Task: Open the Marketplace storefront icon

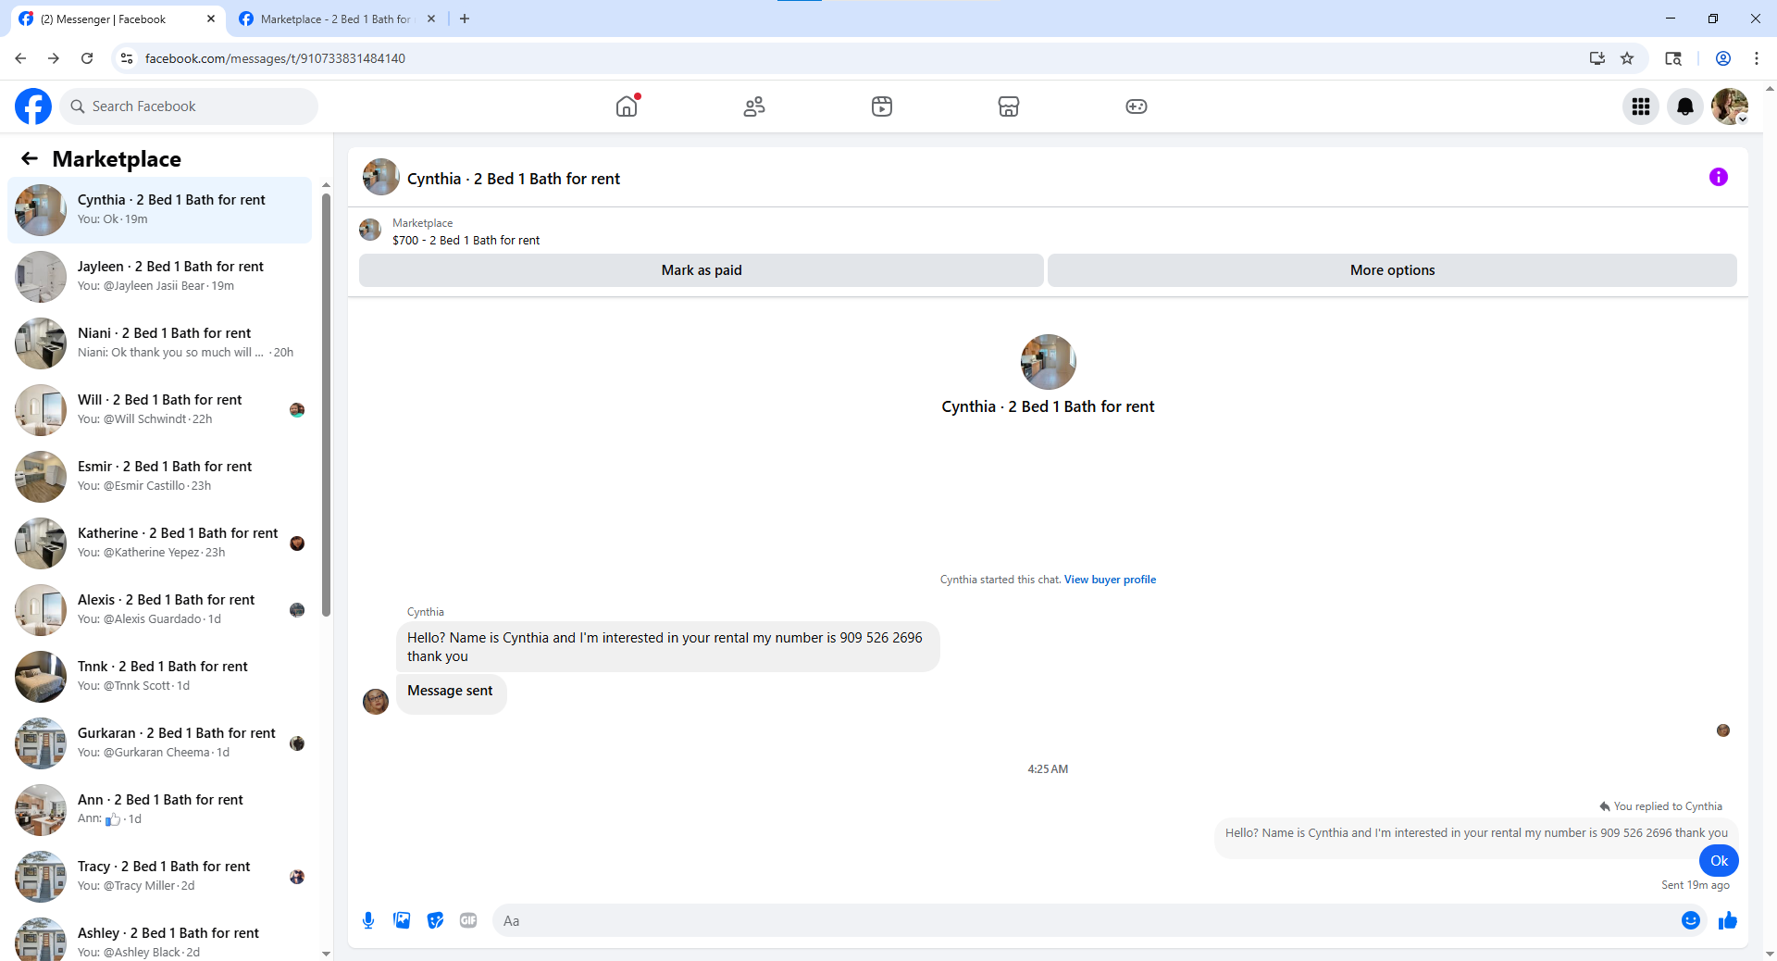Action: pyautogui.click(x=1009, y=106)
